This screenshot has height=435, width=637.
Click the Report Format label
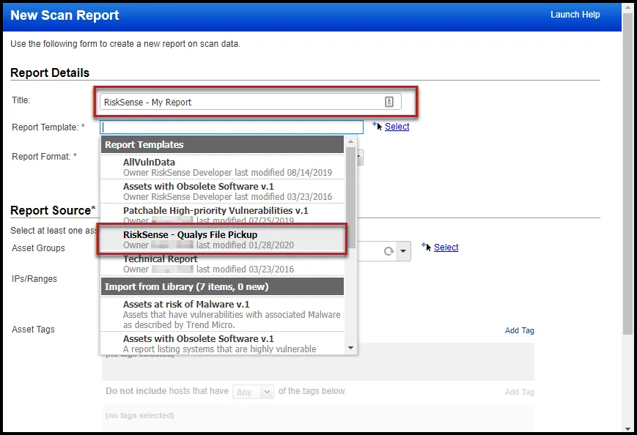tap(44, 156)
